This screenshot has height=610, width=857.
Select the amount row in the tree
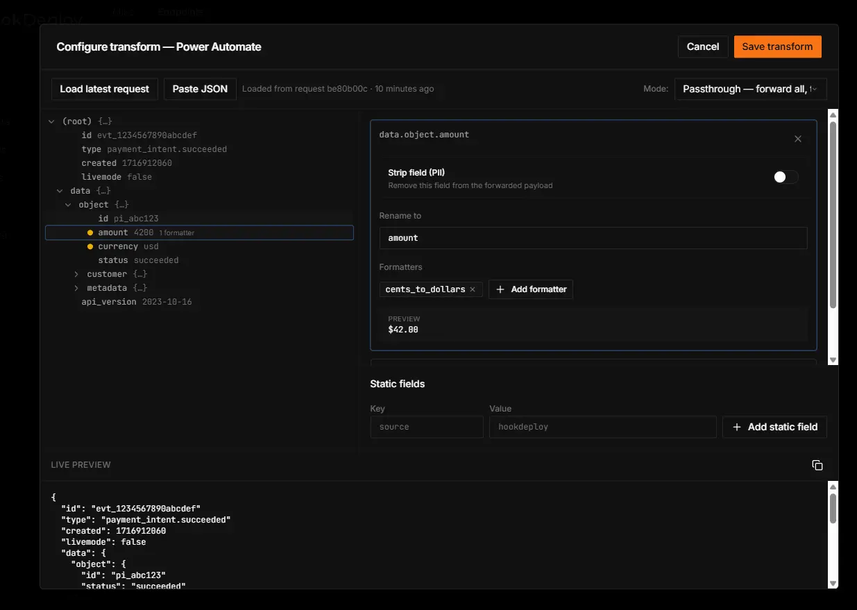199,232
